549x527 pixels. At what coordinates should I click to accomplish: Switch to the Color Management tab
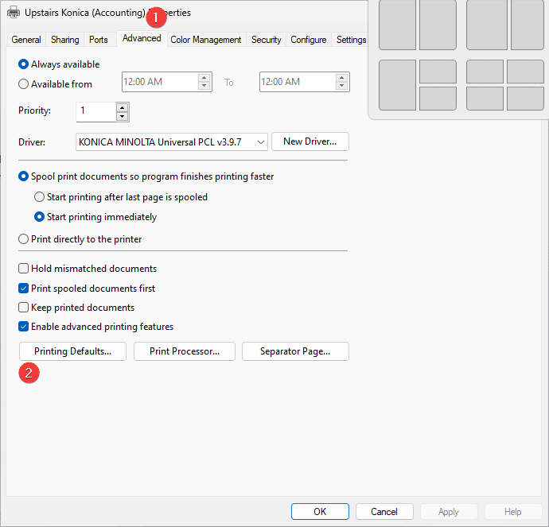205,40
